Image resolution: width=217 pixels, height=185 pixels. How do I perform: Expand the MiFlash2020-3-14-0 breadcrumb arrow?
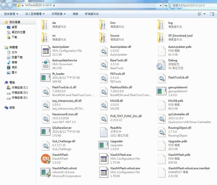(x=54, y=5)
